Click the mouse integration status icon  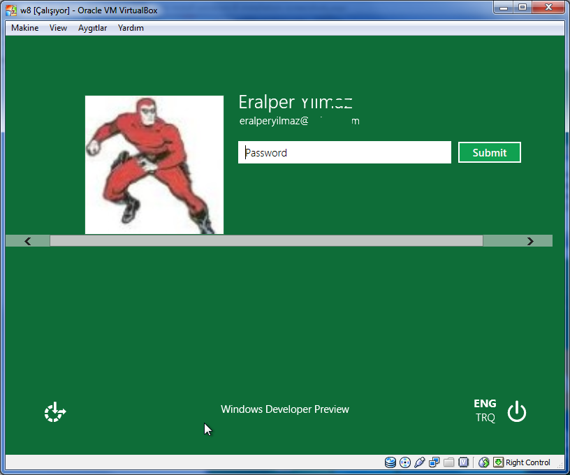point(483,462)
